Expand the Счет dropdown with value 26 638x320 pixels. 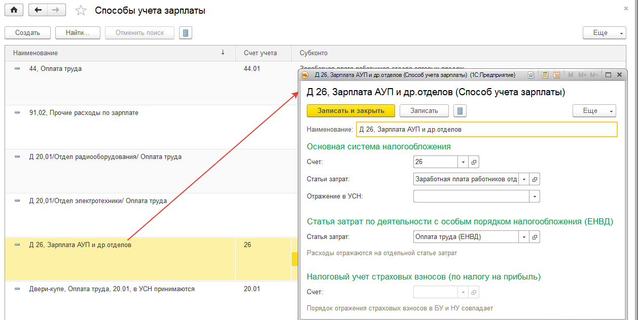pyautogui.click(x=463, y=162)
